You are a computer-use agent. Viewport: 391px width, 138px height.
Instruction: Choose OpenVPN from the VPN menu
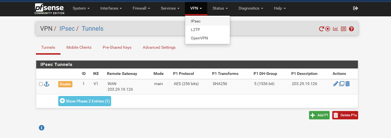[x=199, y=38]
